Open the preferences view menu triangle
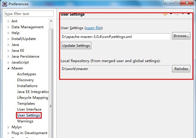Image resolution: width=196 pixels, height=138 pixels. coord(189,14)
